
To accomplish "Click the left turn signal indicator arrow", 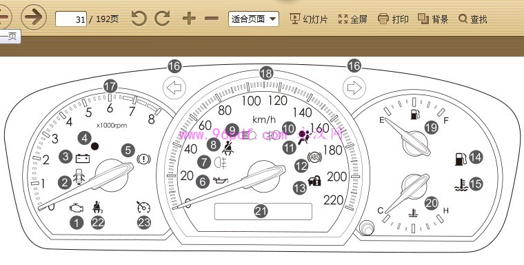I will pos(174,88).
